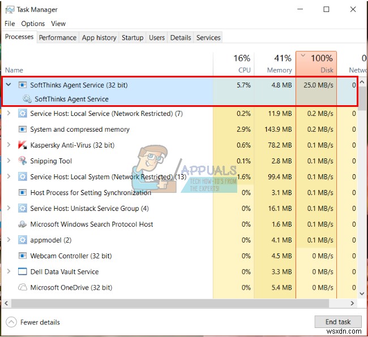The height and width of the screenshot is (337, 368).
Task: Expand Service Host: Local System (Network Restricted) (13)
Action: click(x=8, y=176)
